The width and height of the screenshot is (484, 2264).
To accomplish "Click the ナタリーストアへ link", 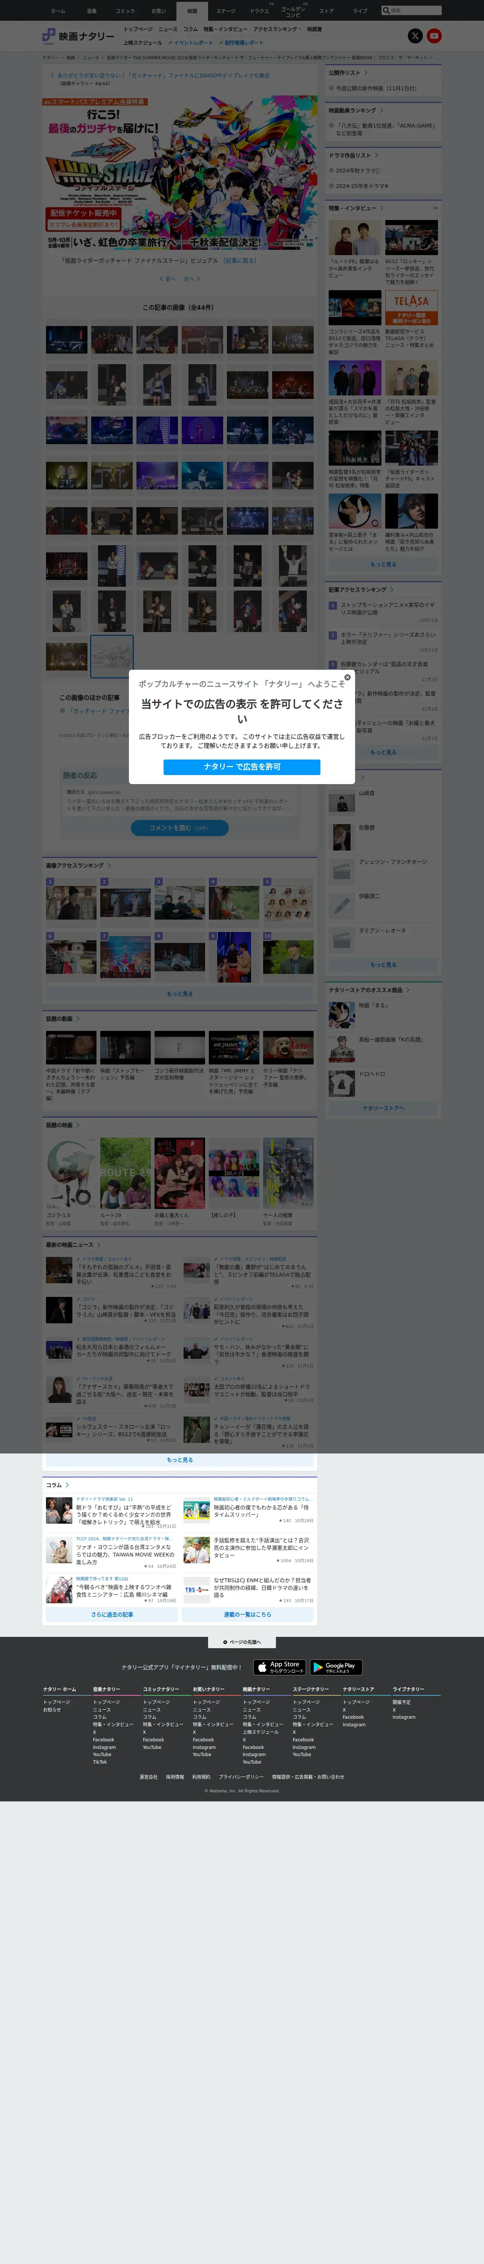I will tap(383, 1108).
